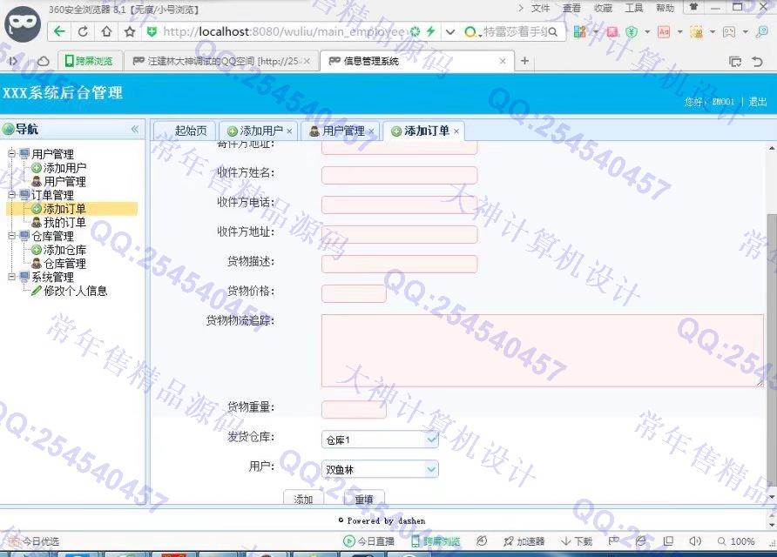Viewport: 777px width, 557px height.
Task: Open 我的订单 from the navigation tree
Action: coord(64,223)
